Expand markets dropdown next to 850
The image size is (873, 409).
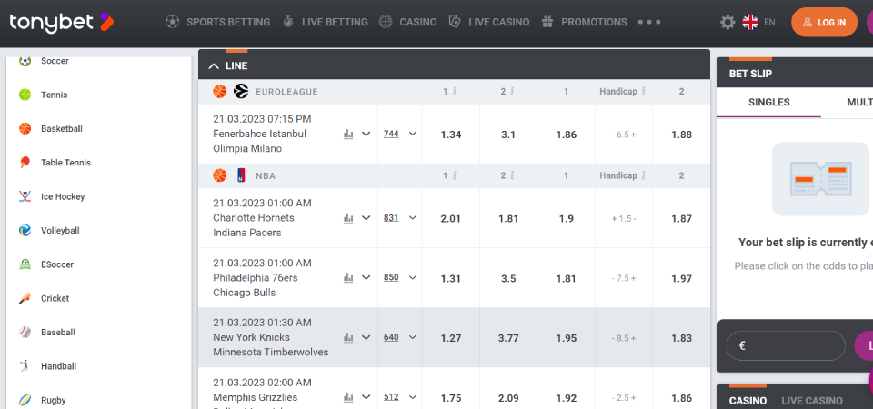(x=413, y=278)
